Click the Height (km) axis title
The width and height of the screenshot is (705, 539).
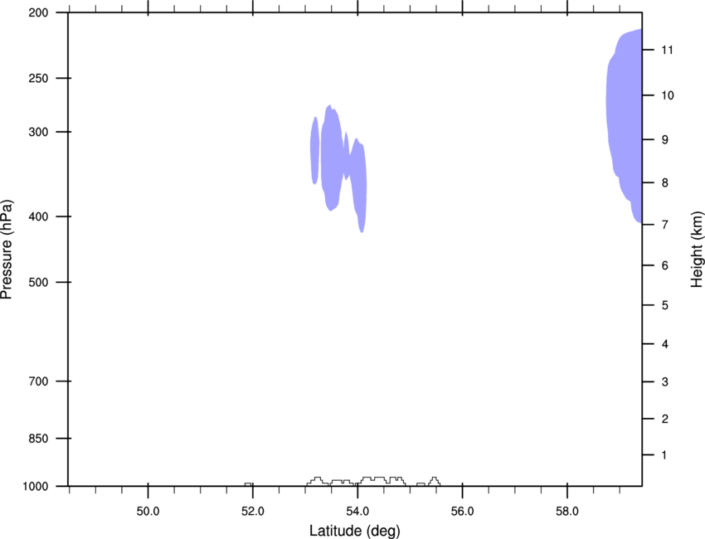[697, 250]
